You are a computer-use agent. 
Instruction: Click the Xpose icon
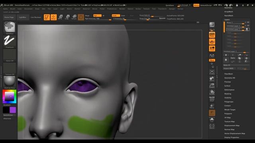pos(212,126)
